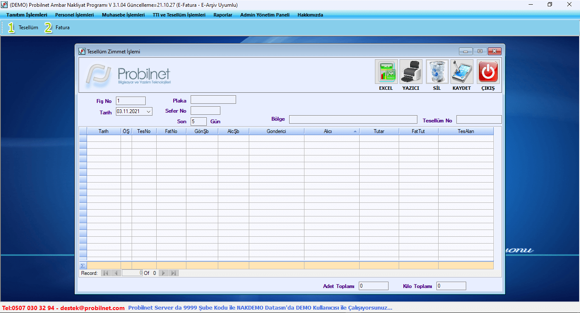Open Admin Yönetim Paneli menu
Screen dimensions: 580x313
click(x=265, y=15)
